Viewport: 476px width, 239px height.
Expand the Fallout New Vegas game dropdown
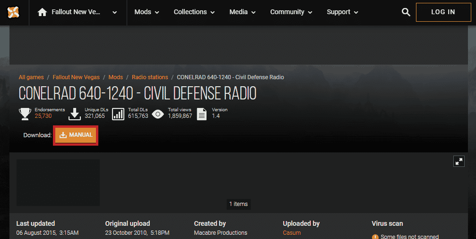click(x=114, y=12)
